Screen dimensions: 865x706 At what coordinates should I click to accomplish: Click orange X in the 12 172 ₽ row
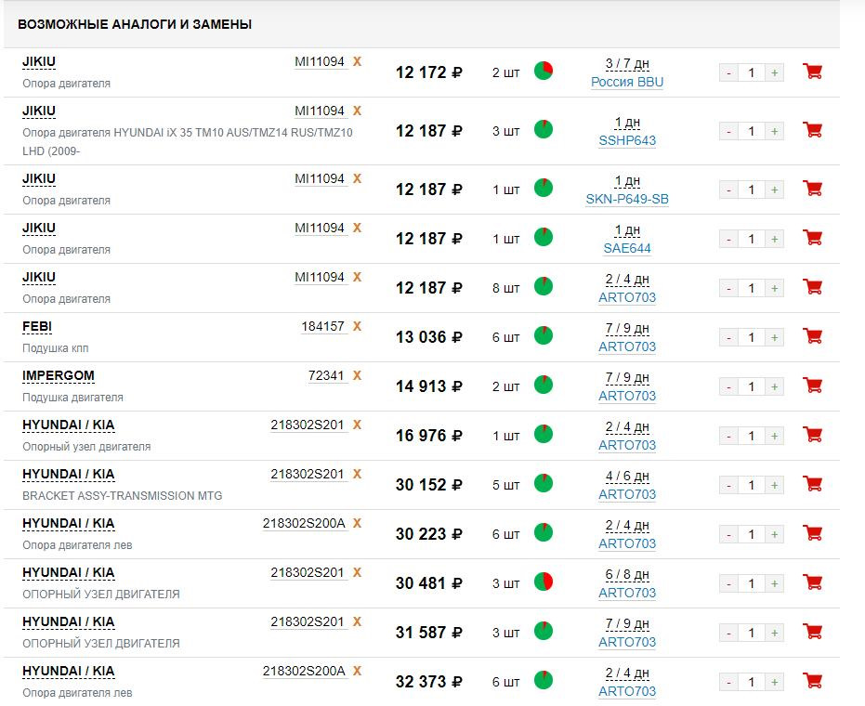(357, 61)
